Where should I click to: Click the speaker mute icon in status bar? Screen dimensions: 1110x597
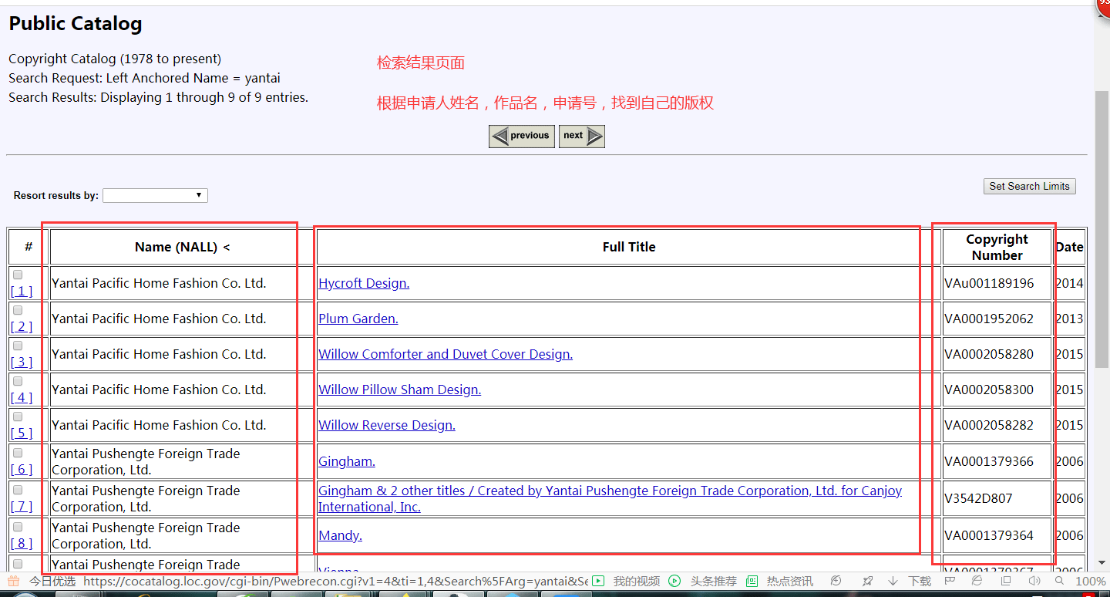pos(1034,581)
